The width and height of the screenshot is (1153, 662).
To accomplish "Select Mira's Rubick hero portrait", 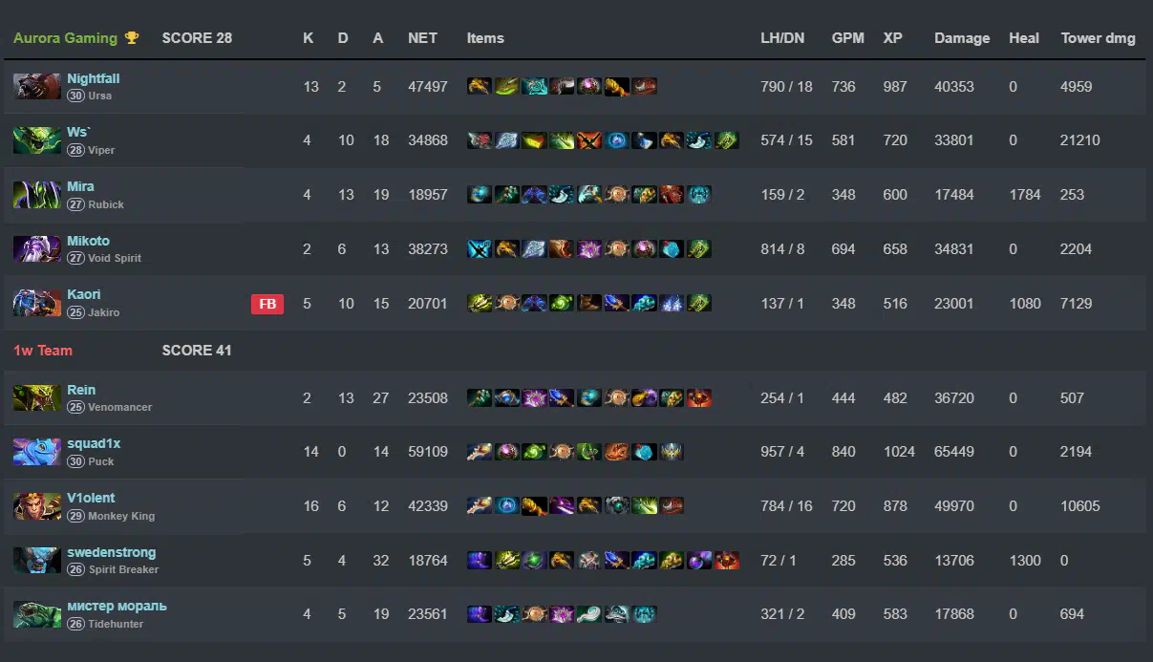I will point(37,195).
